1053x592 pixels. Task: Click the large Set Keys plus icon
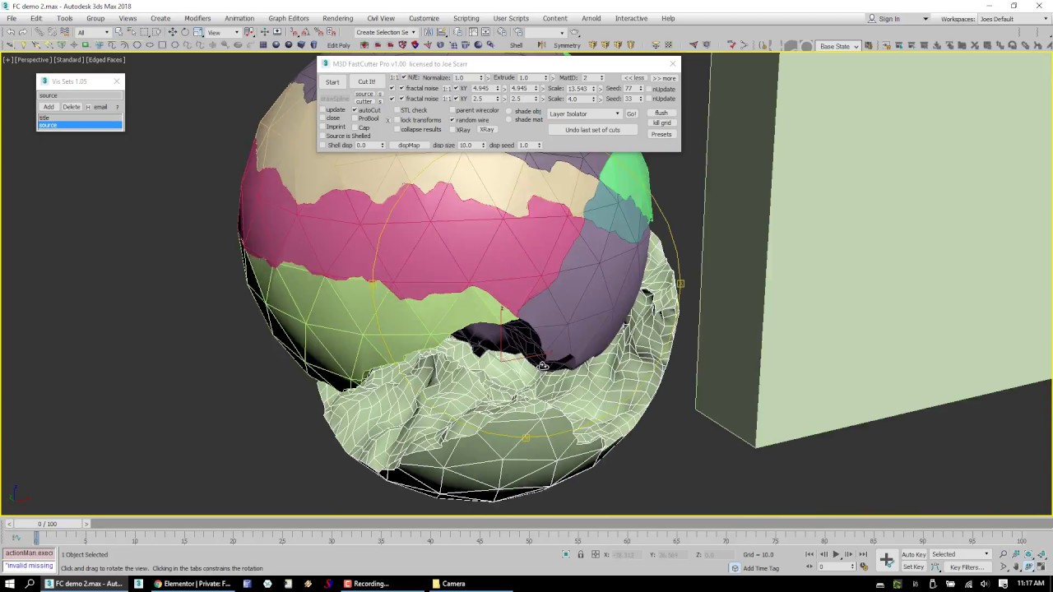[886, 560]
